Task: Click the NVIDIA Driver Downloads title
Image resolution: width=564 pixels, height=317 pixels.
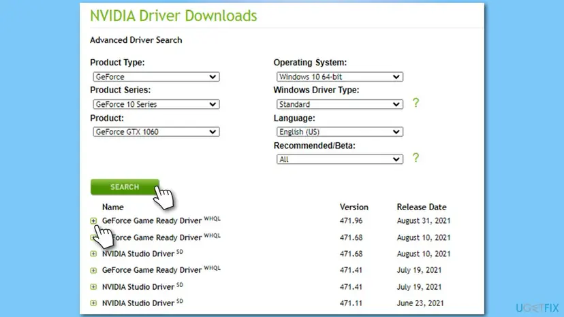Action: pyautogui.click(x=174, y=16)
